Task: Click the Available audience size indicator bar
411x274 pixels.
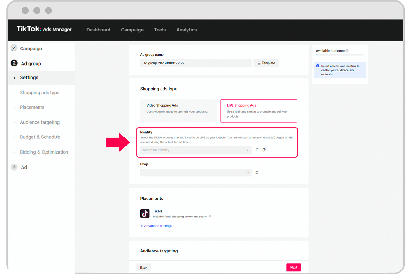Action: pos(340,55)
